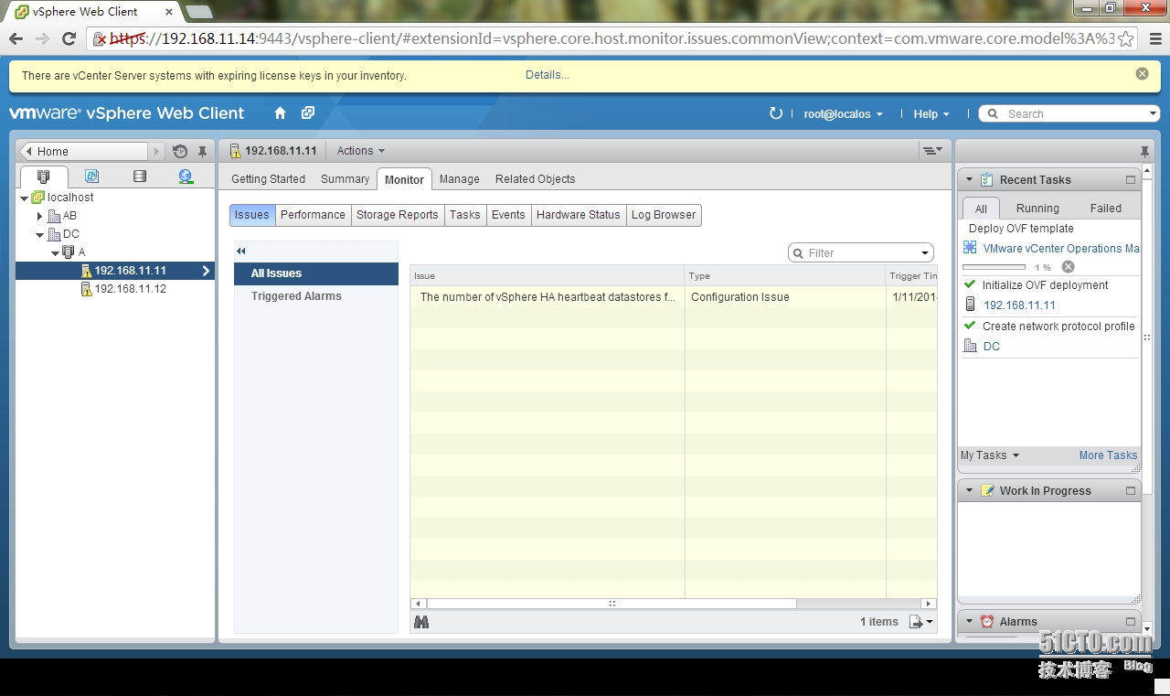Maximize the Alarms panel
Viewport: 1170px width, 696px height.
point(1131,622)
